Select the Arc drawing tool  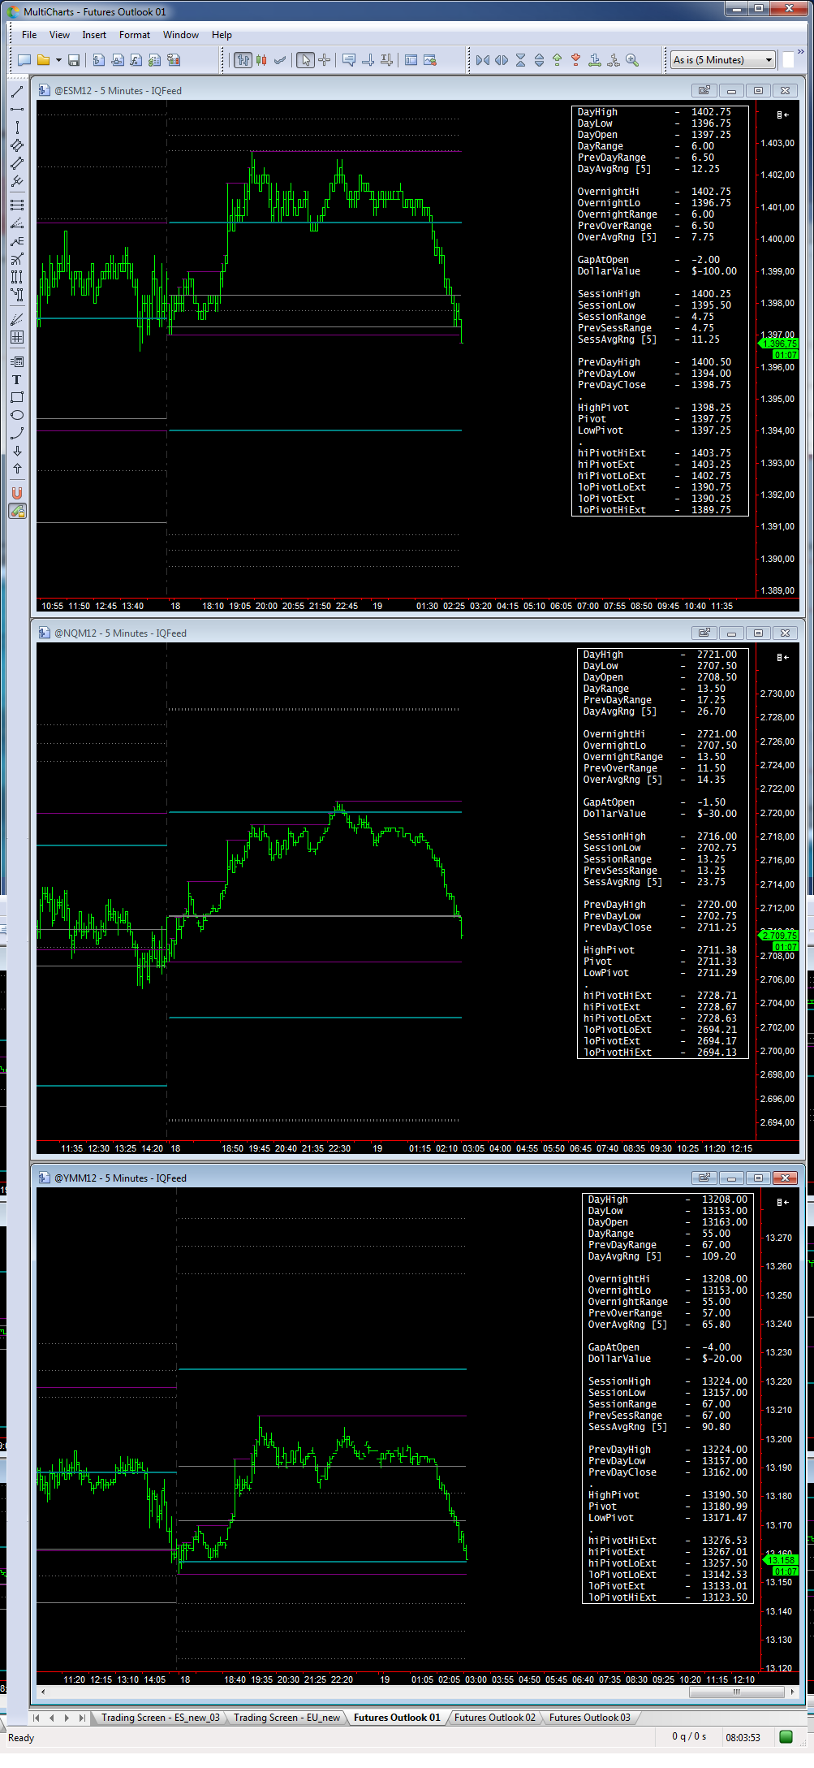click(17, 433)
